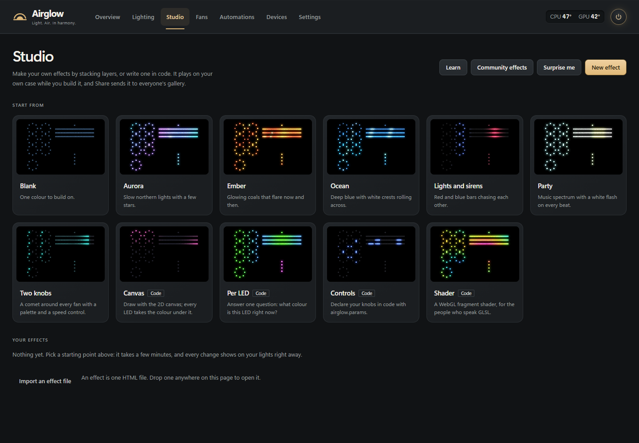Click the Code badge beside Per LED
This screenshot has width=639, height=443.
tap(261, 293)
